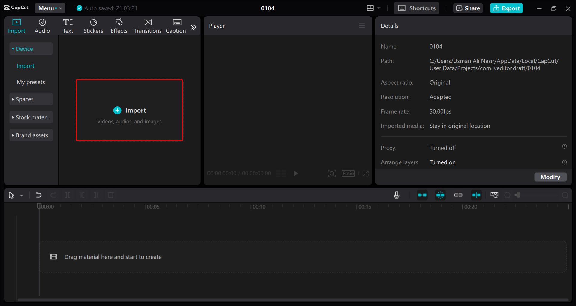Enable the link clips icon in the timeline toolbar
This screenshot has width=576, height=306.
(x=458, y=195)
